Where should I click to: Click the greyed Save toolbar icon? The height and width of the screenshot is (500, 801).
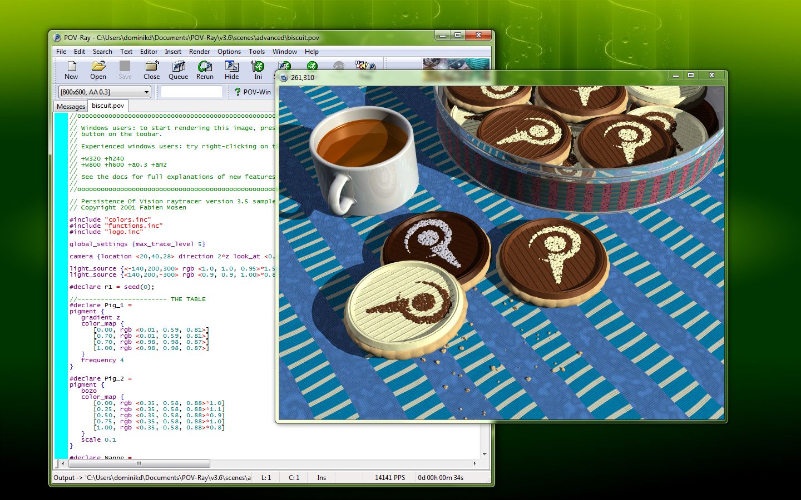coord(125,71)
